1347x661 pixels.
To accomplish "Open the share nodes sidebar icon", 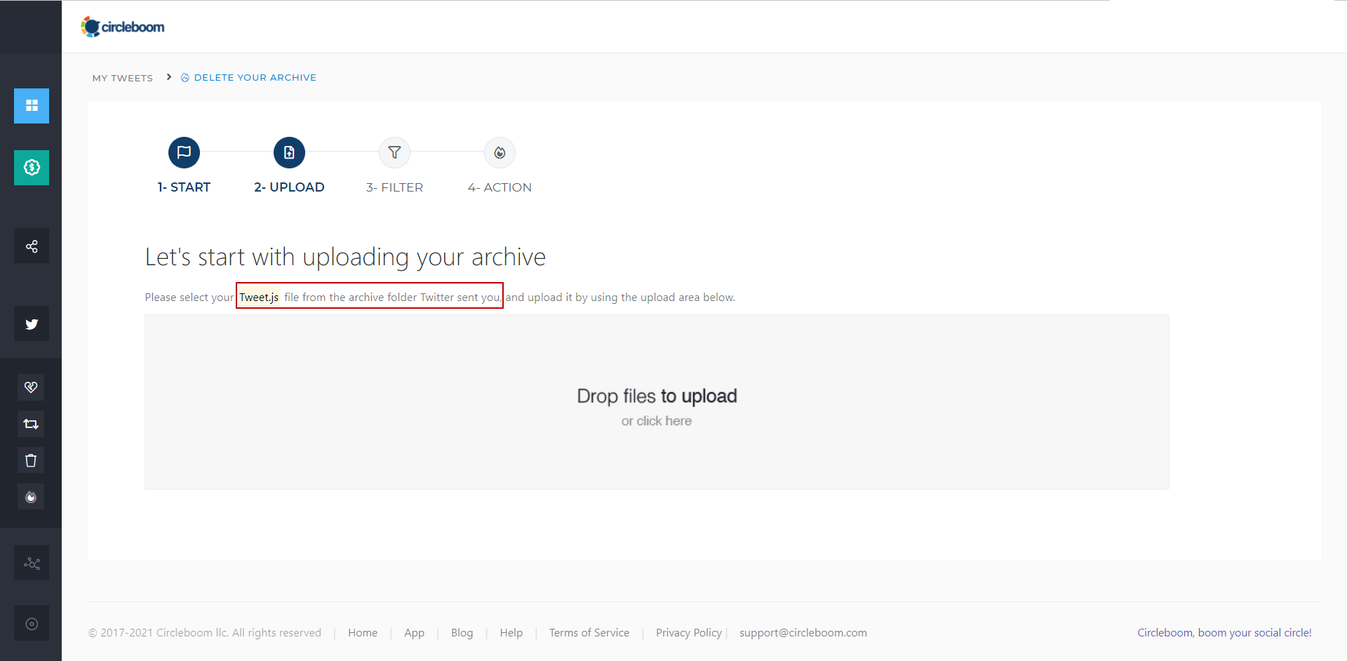I will pyautogui.click(x=32, y=246).
